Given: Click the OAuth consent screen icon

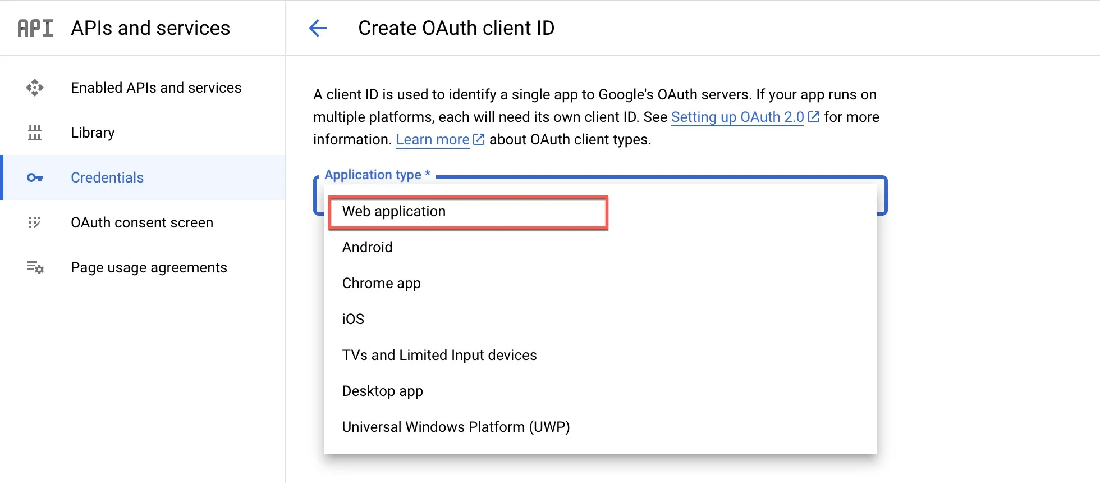Looking at the screenshot, I should [35, 222].
